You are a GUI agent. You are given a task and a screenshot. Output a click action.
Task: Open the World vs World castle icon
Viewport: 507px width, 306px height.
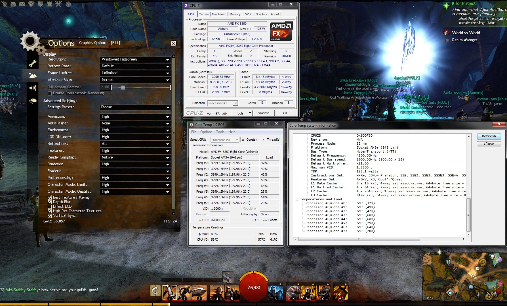click(50, 4)
